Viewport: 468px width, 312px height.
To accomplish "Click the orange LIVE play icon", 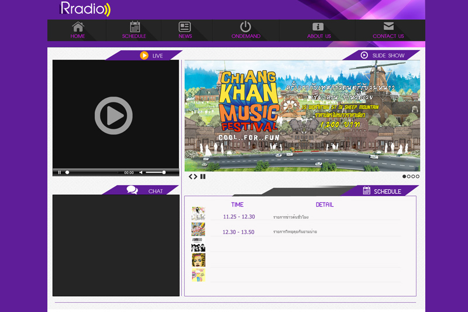I will (144, 56).
